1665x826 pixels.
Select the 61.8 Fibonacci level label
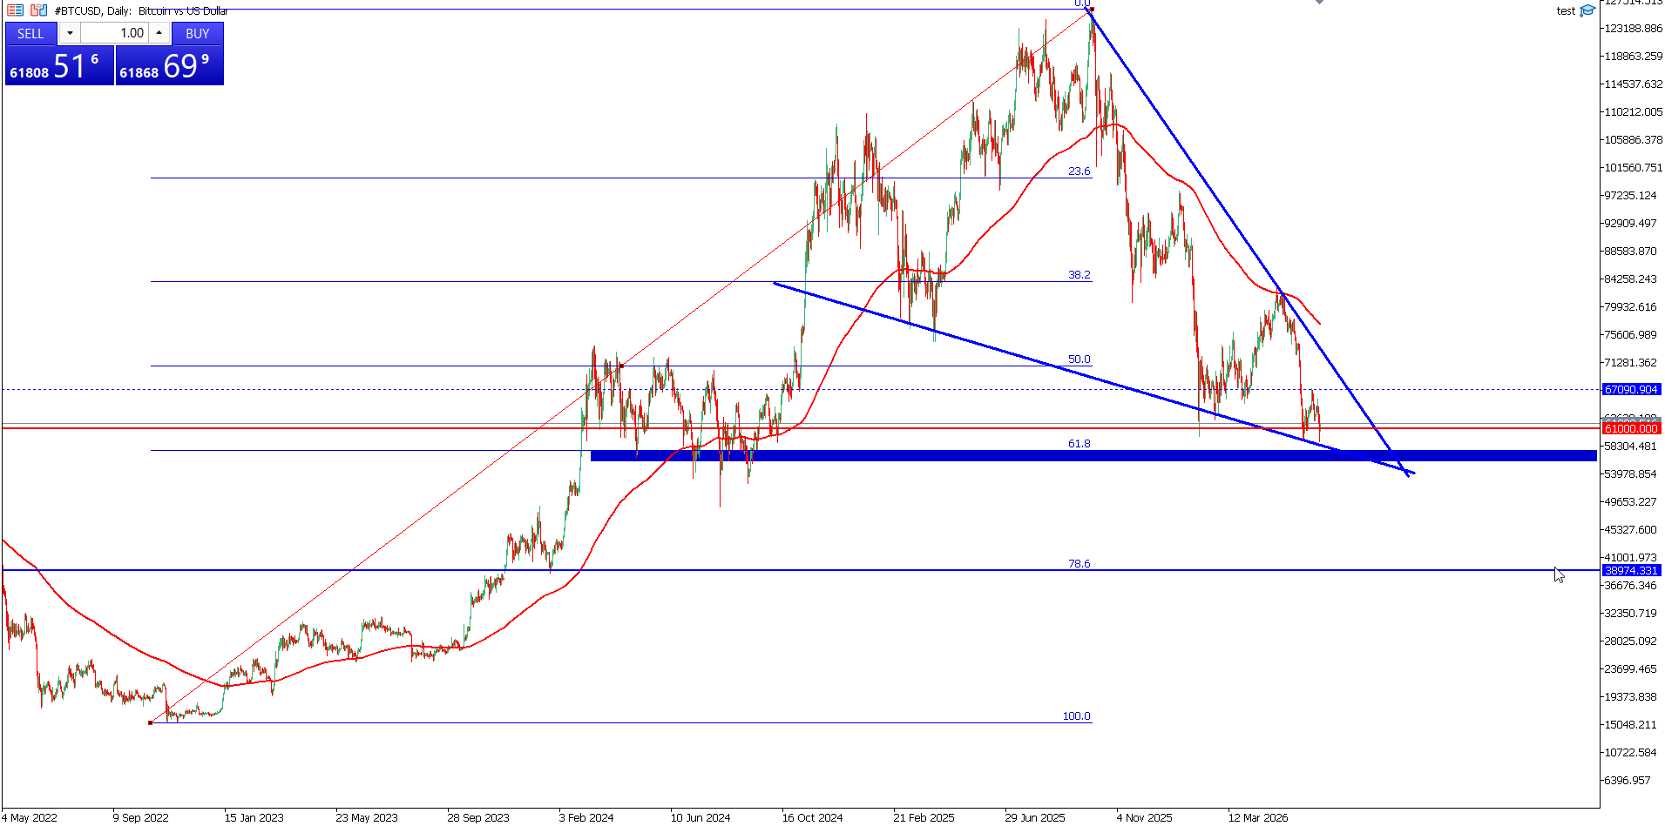tap(1079, 444)
